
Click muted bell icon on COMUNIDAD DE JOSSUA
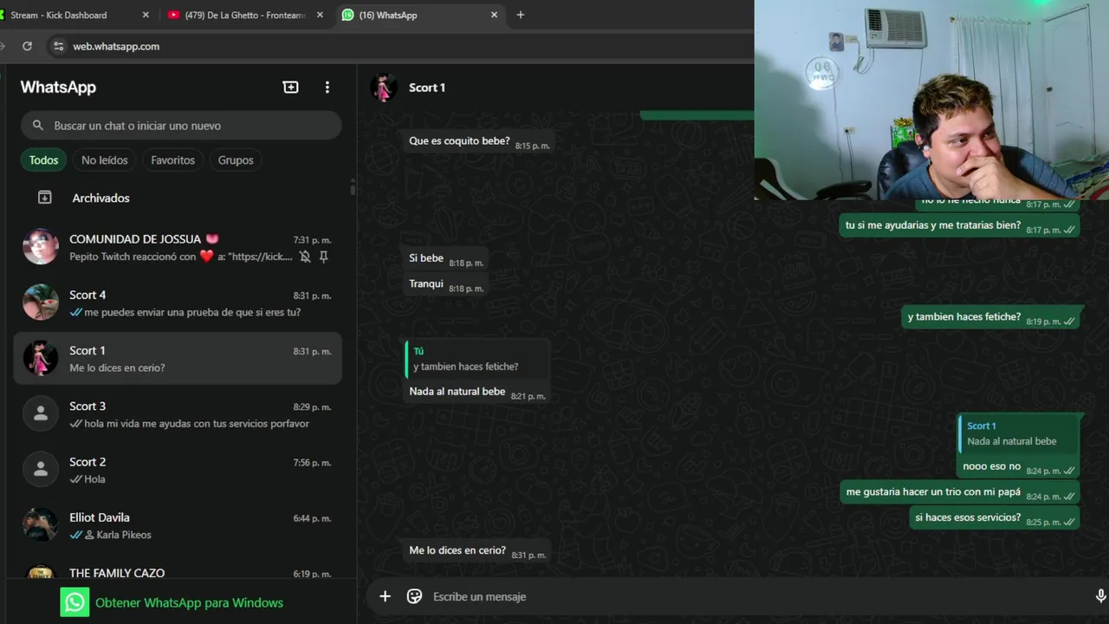click(x=305, y=257)
